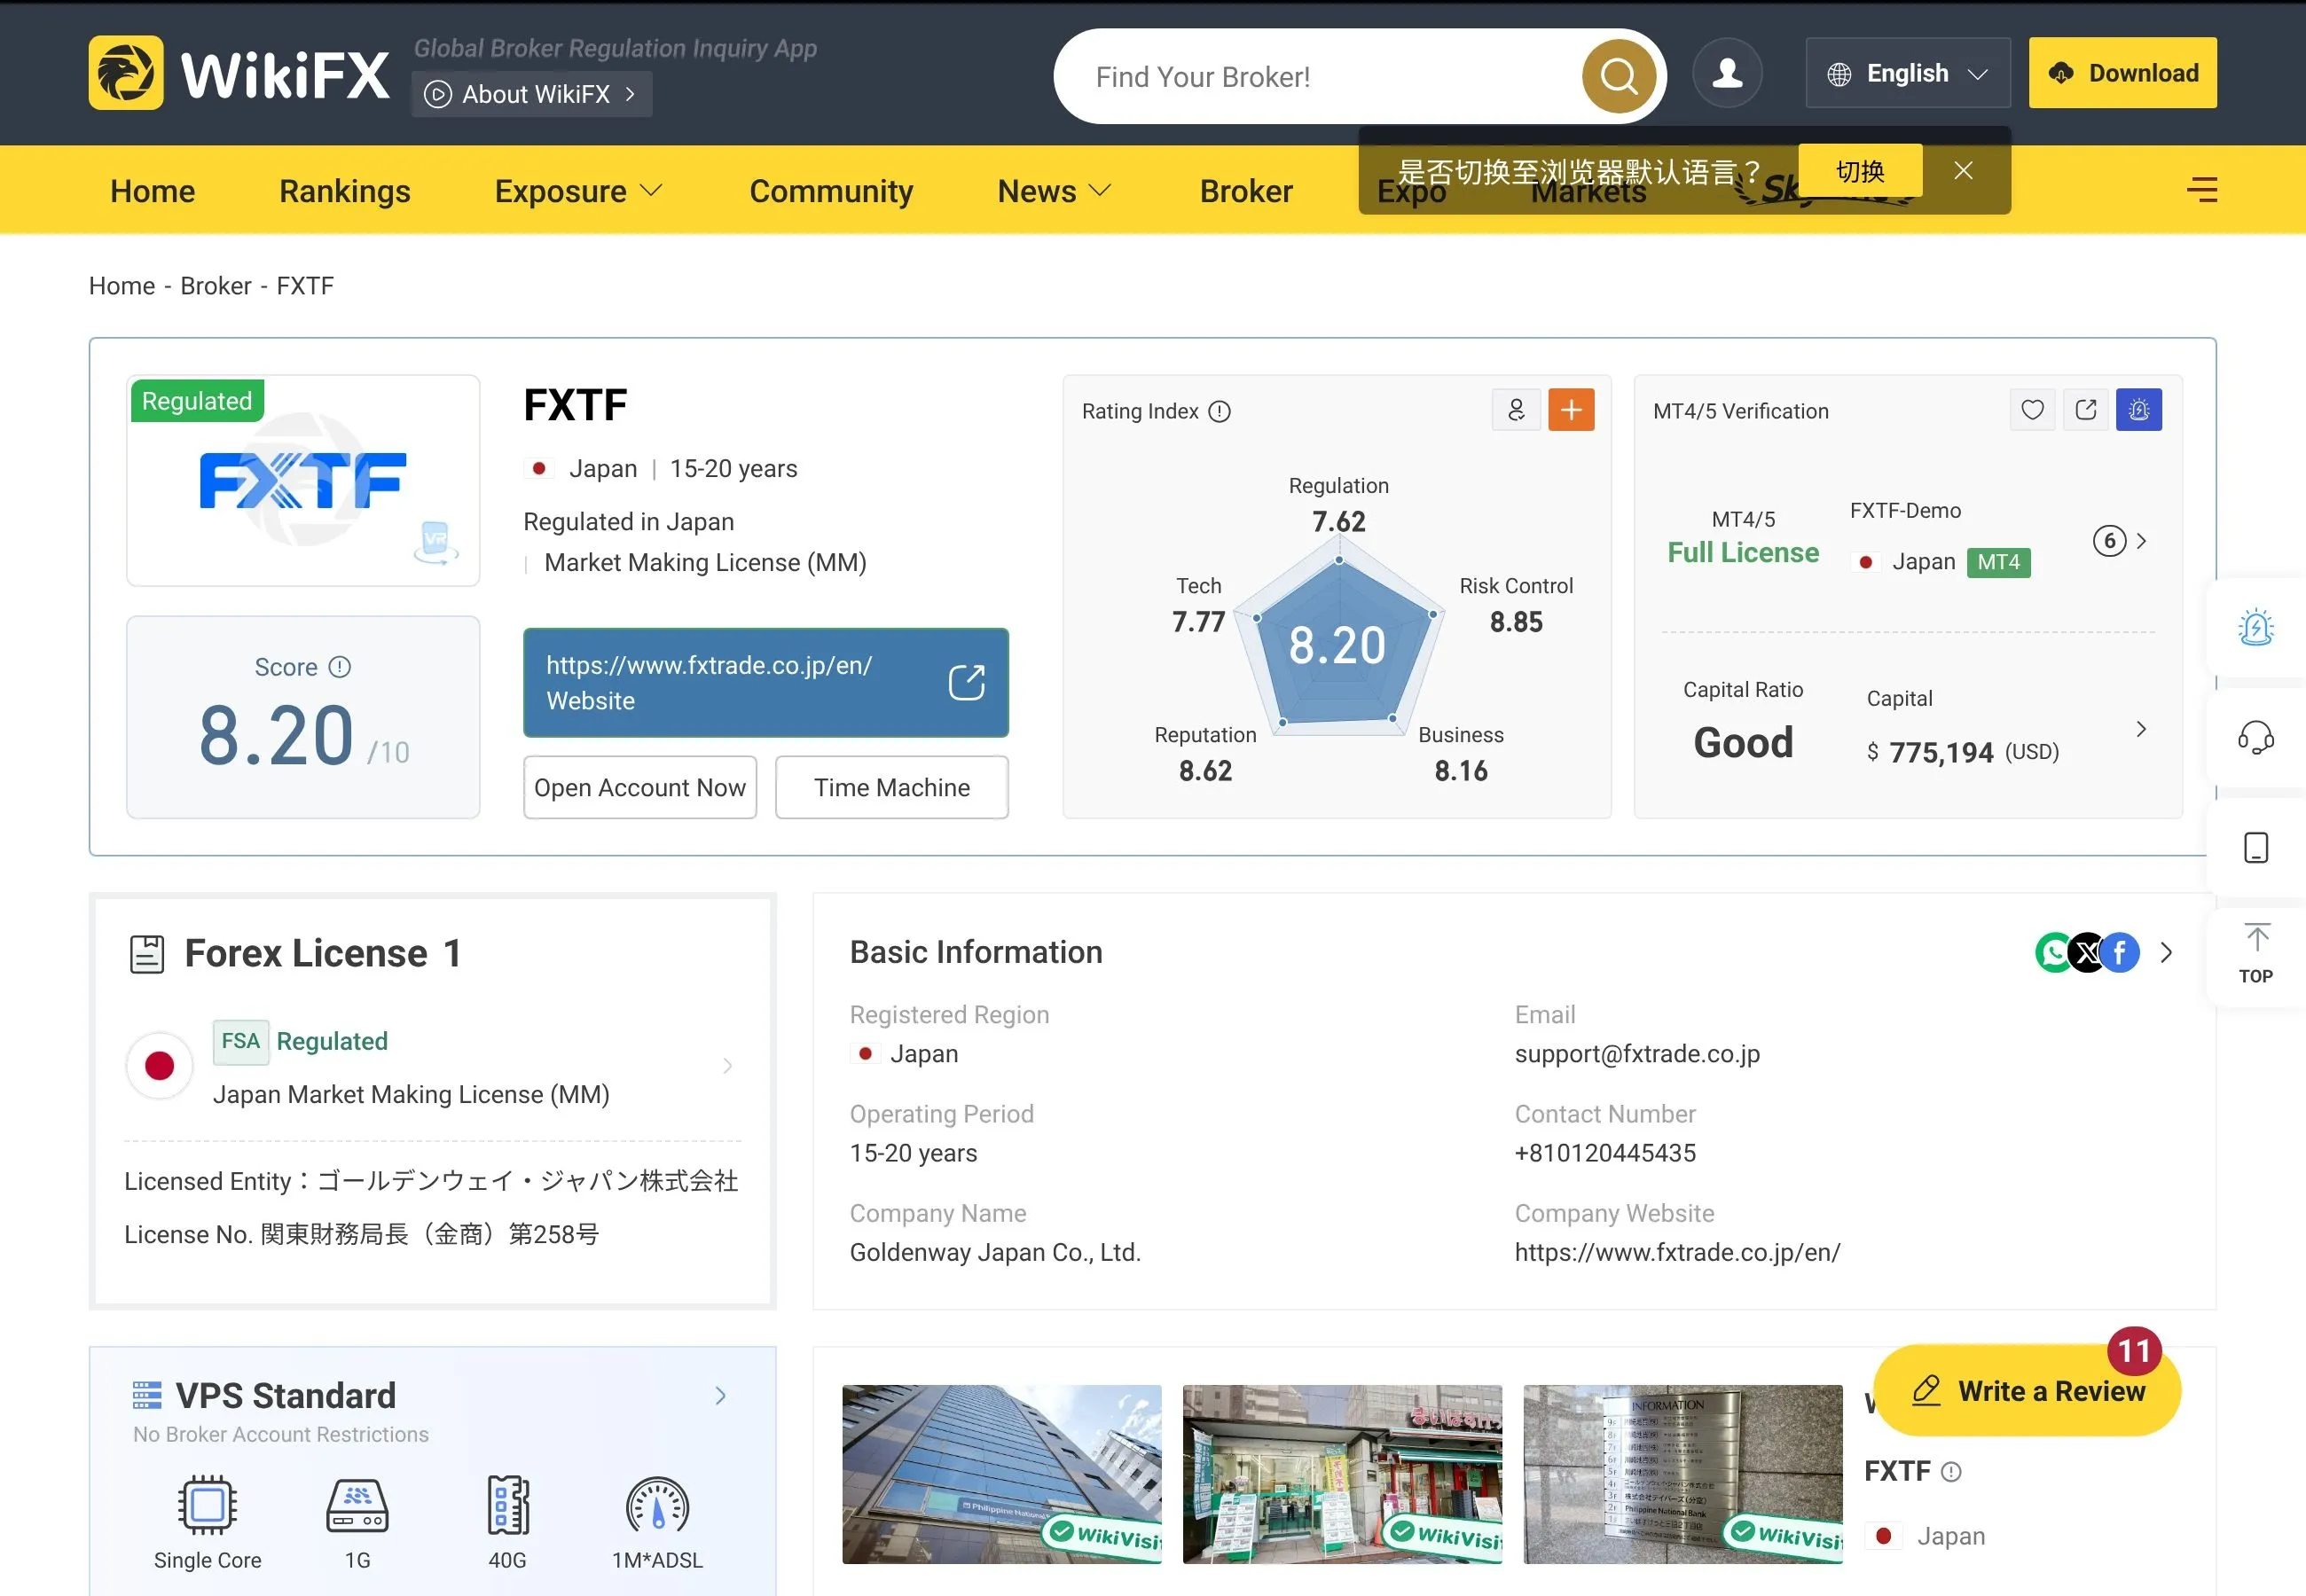Click Open Account Now button
This screenshot has height=1596, width=2306.
coord(640,788)
